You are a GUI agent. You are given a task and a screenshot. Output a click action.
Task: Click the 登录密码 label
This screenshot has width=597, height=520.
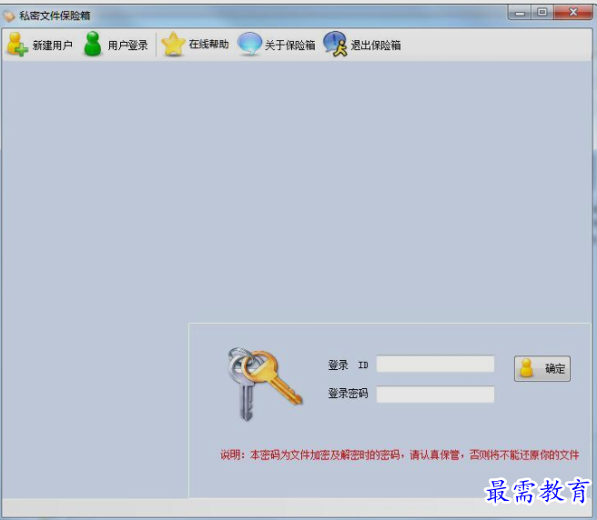pos(348,394)
